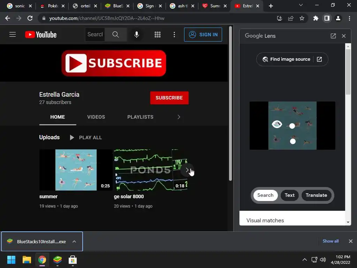This screenshot has width=357, height=268.
Task: Click YouTube page vertical scrollbar
Action: [x=230, y=104]
